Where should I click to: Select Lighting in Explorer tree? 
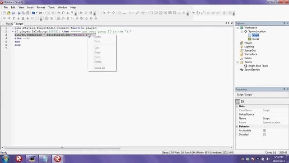coord(249,47)
